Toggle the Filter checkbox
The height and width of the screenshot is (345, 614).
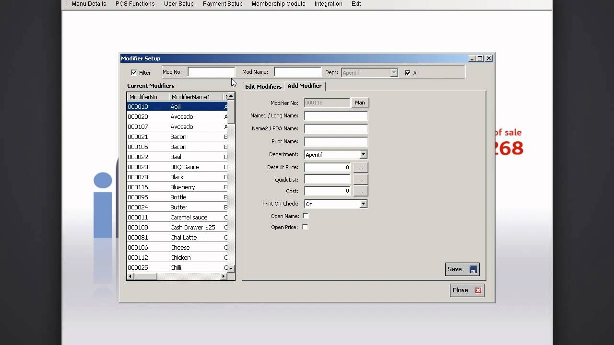tap(134, 72)
